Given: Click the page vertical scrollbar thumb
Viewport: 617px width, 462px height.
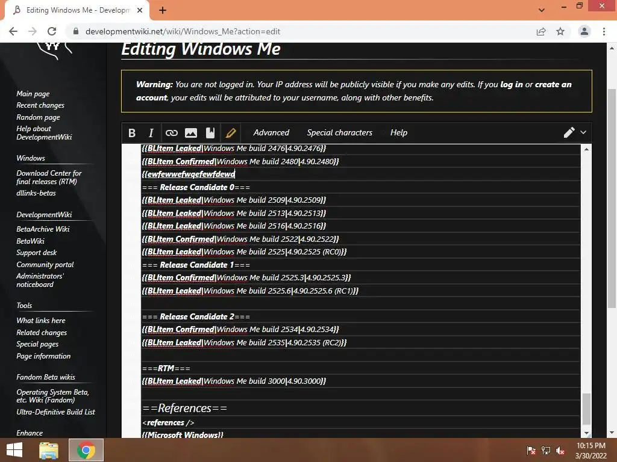Looking at the screenshot, I should [x=611, y=199].
